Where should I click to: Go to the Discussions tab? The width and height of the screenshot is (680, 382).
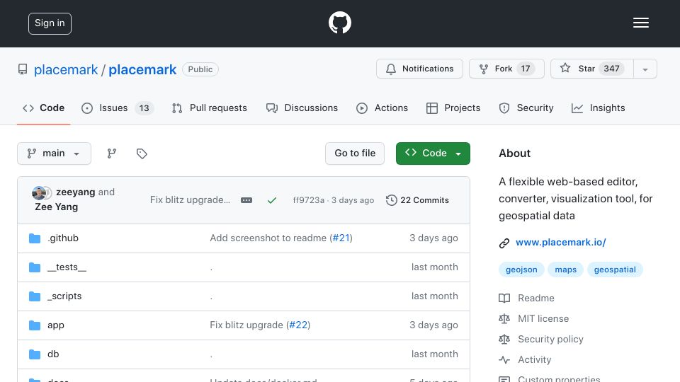[x=302, y=108]
